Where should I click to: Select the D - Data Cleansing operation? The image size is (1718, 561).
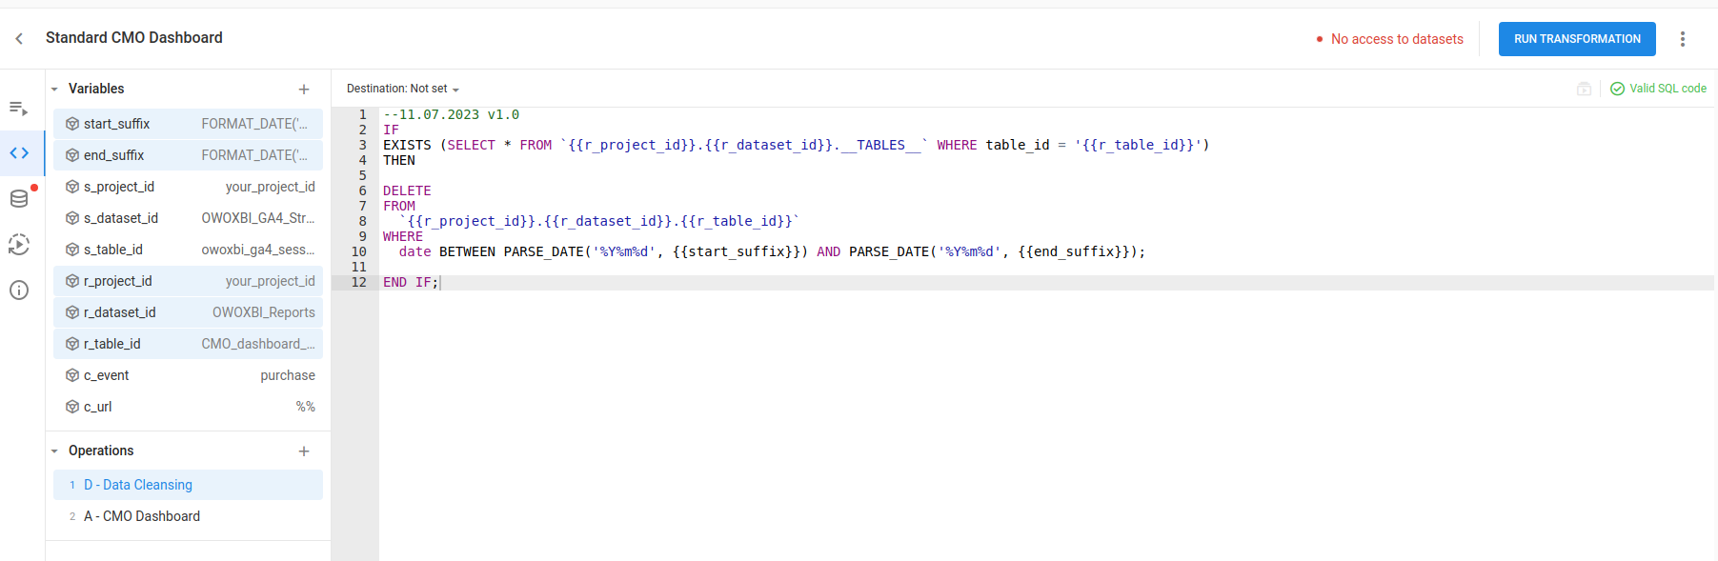point(138,485)
